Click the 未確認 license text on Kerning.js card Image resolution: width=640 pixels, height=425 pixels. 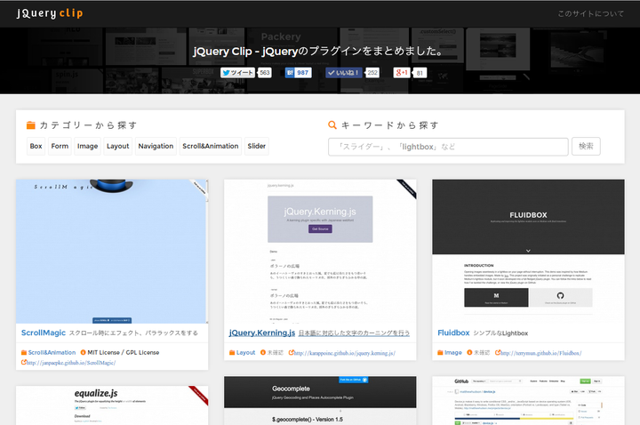(275, 352)
